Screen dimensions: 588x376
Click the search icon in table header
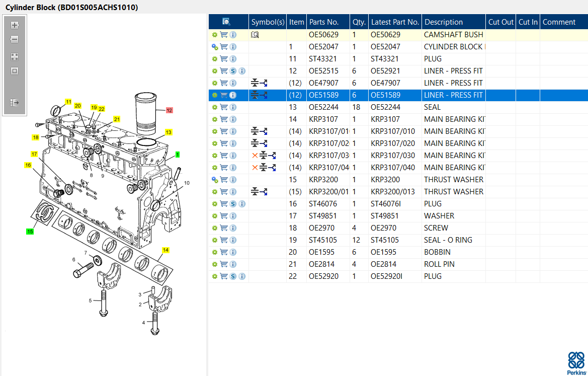pos(226,22)
